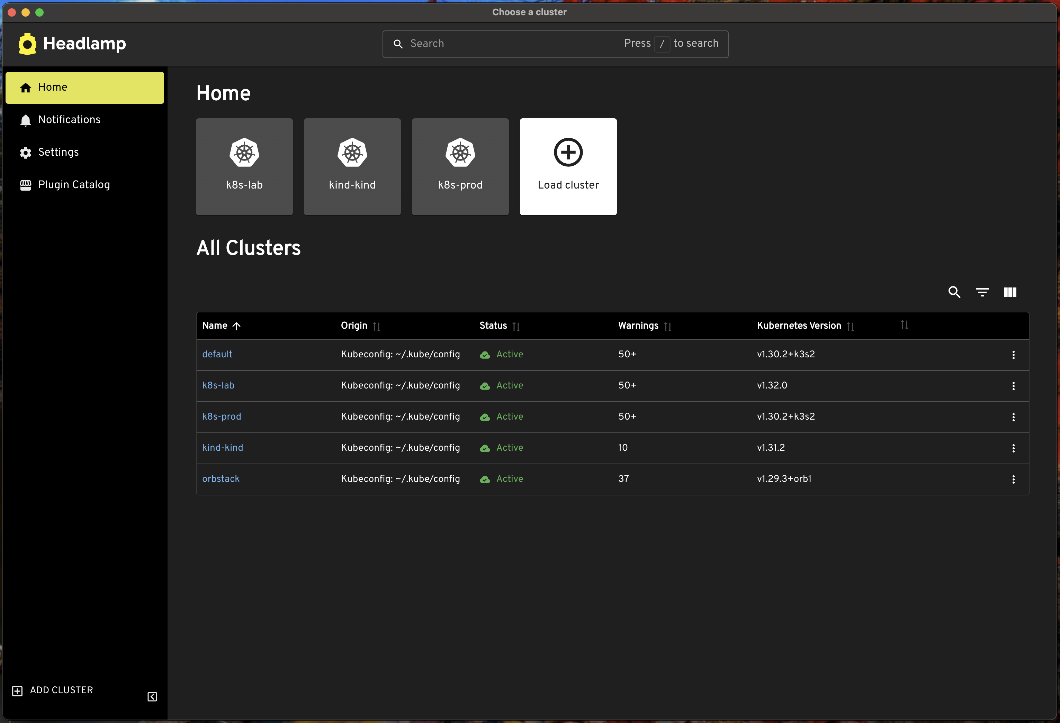Toggle sort on Status column
The image size is (1060, 723).
tap(516, 327)
